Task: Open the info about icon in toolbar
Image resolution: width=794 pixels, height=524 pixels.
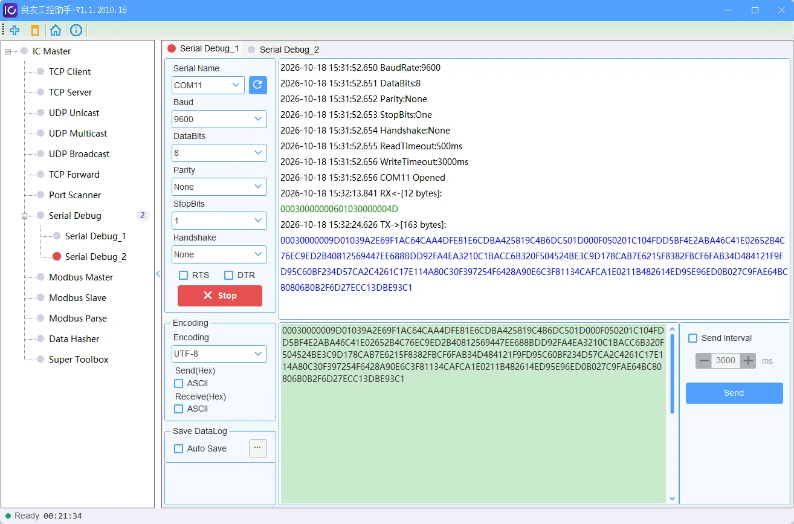Action: 76,30
